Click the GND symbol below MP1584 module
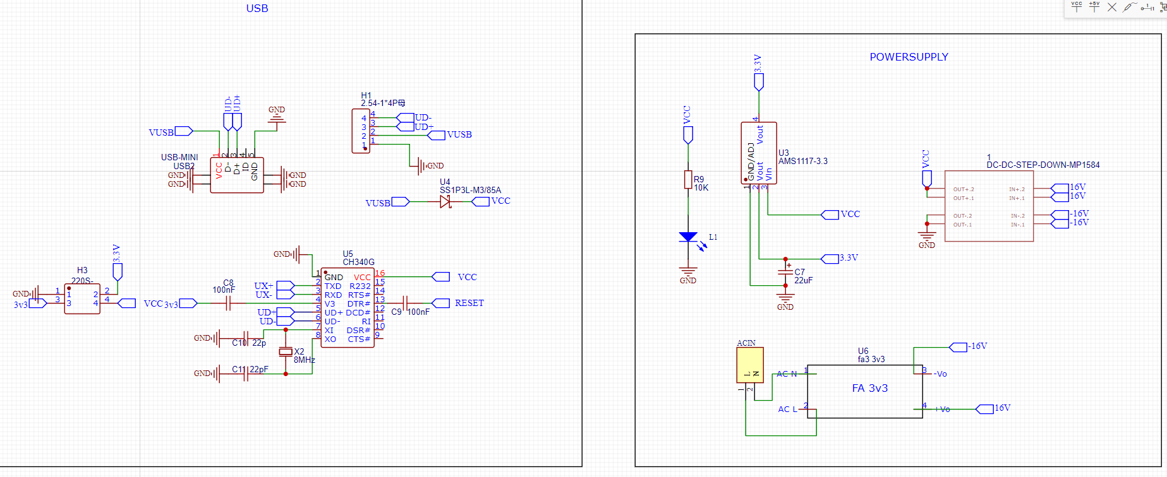 pos(927,239)
